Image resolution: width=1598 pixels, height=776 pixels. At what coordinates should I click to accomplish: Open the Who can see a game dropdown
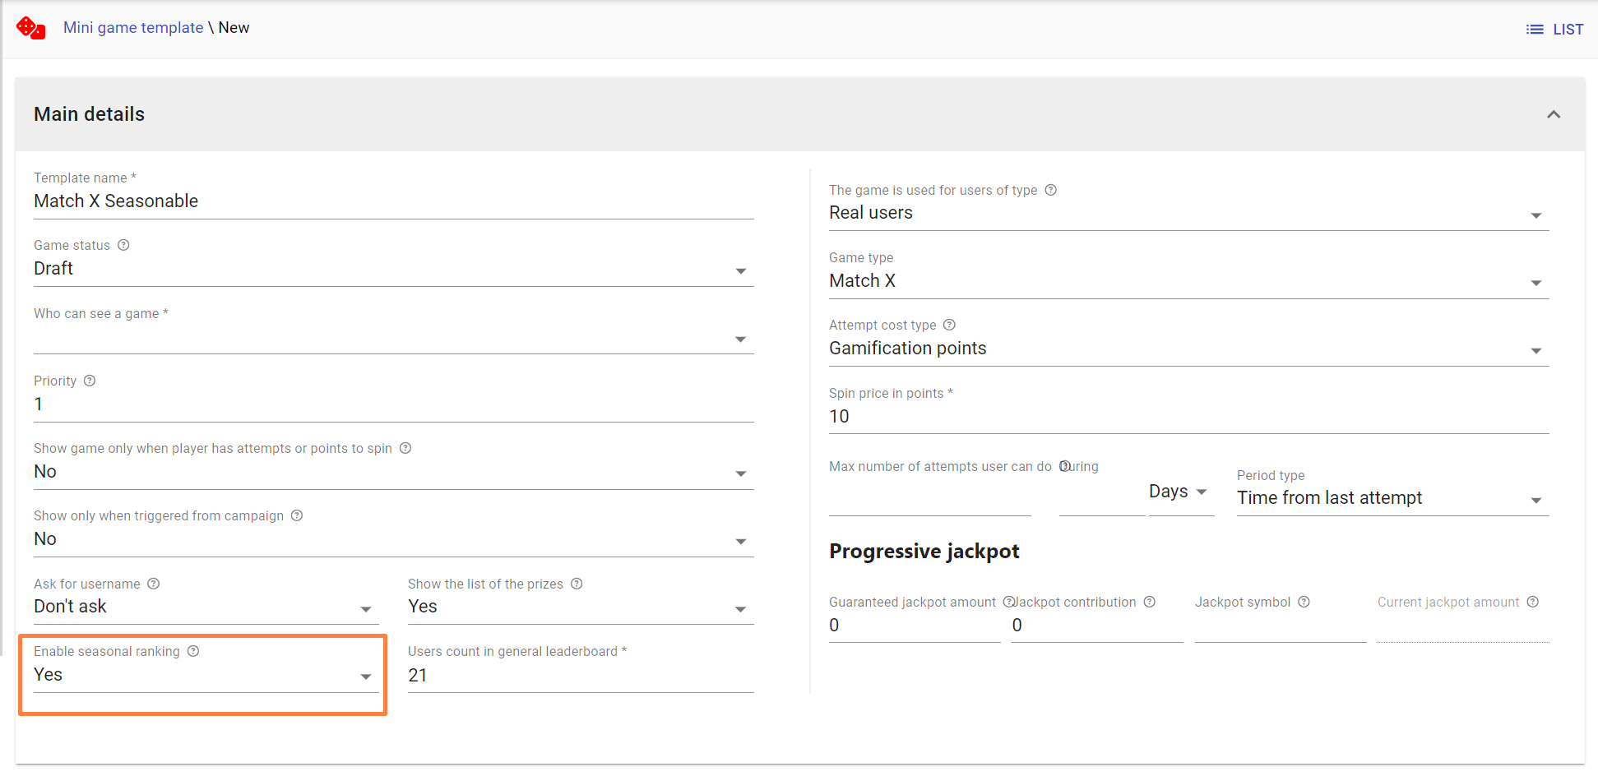pyautogui.click(x=393, y=338)
